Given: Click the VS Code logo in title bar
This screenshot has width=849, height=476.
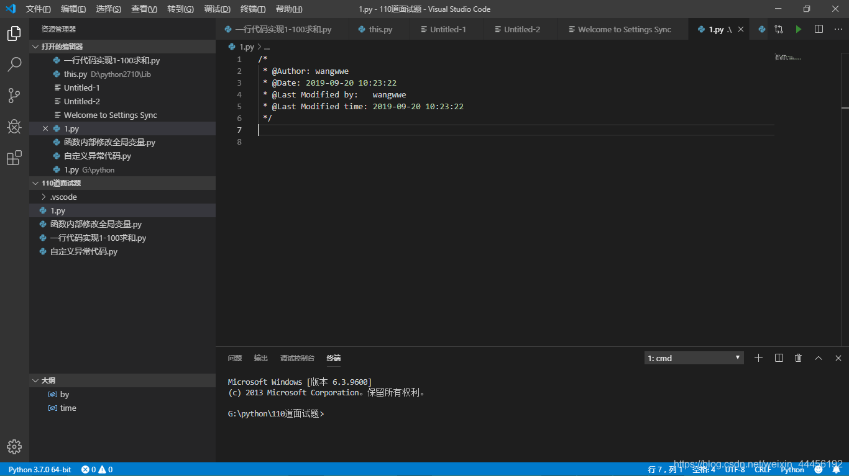Looking at the screenshot, I should (11, 9).
